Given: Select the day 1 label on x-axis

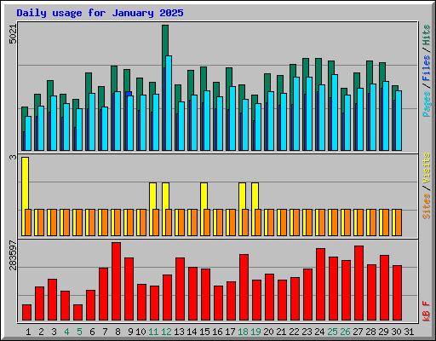Looking at the screenshot, I should tap(28, 332).
